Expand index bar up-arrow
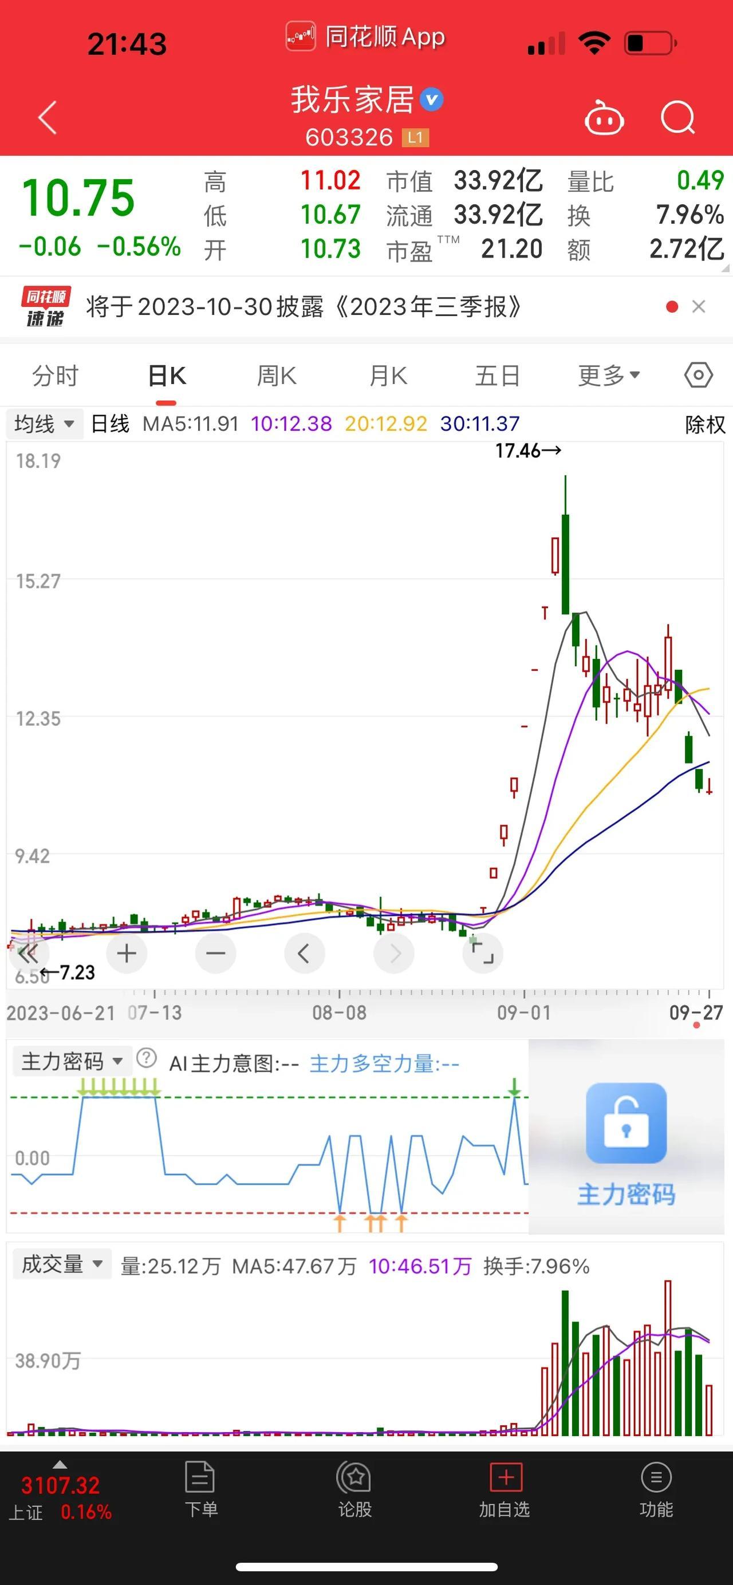Image resolution: width=733 pixels, height=1585 pixels. (x=60, y=1464)
